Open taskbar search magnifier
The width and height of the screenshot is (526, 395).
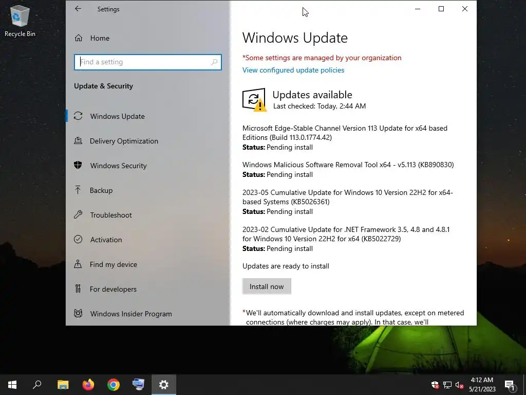coord(37,385)
